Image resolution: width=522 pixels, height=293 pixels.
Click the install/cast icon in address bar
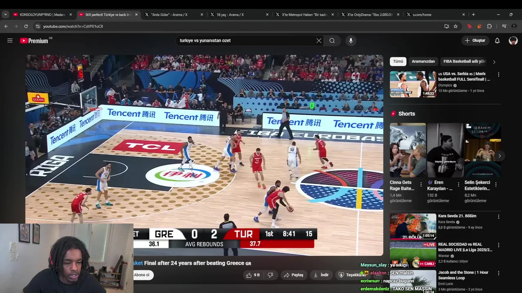(x=447, y=26)
